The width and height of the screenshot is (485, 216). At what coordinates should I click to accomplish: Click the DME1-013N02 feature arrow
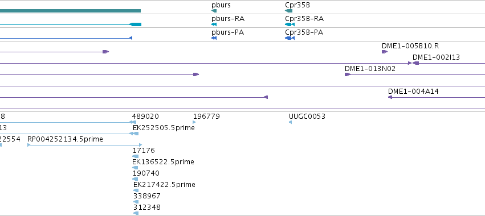348,74
